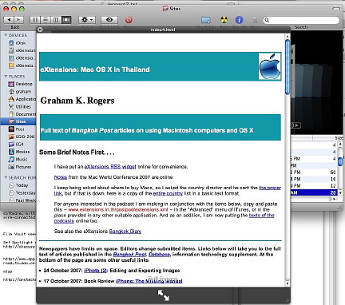Open Movies in the sidebar
The height and width of the screenshot is (305, 345).
point(19,152)
